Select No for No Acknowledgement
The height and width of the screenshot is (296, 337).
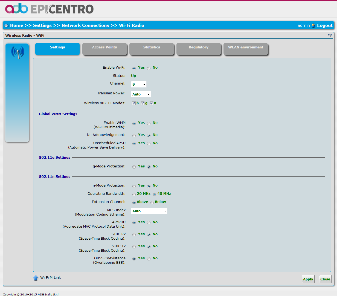(x=149, y=136)
